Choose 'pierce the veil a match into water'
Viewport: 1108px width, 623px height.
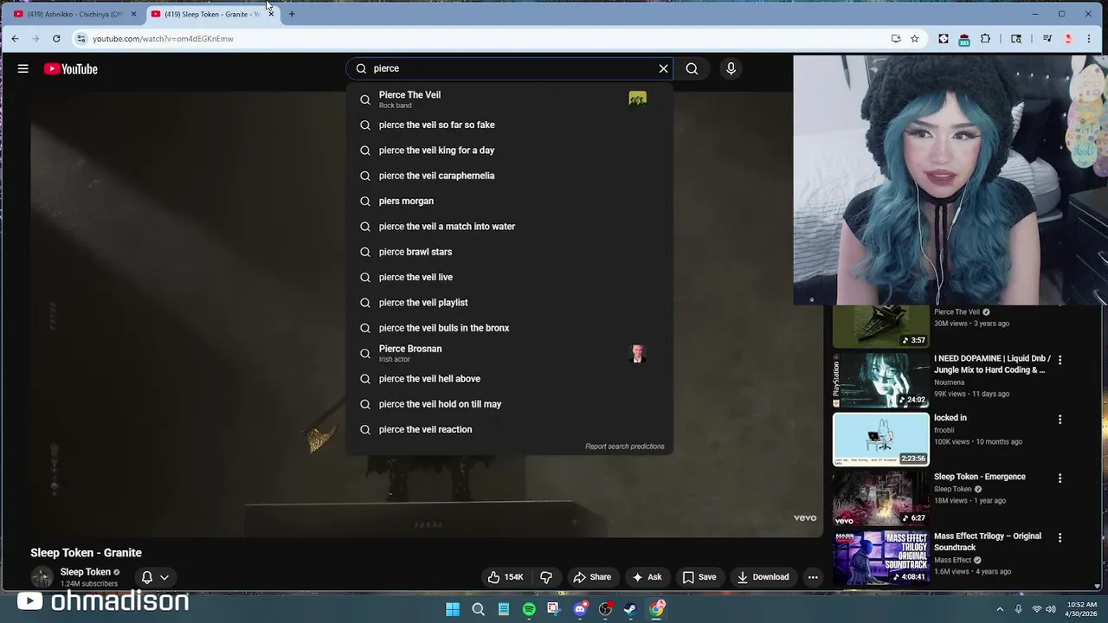pyautogui.click(x=509, y=227)
